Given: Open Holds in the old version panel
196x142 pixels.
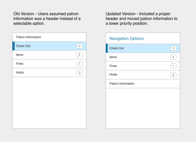Looking at the screenshot, I should click(x=20, y=73).
